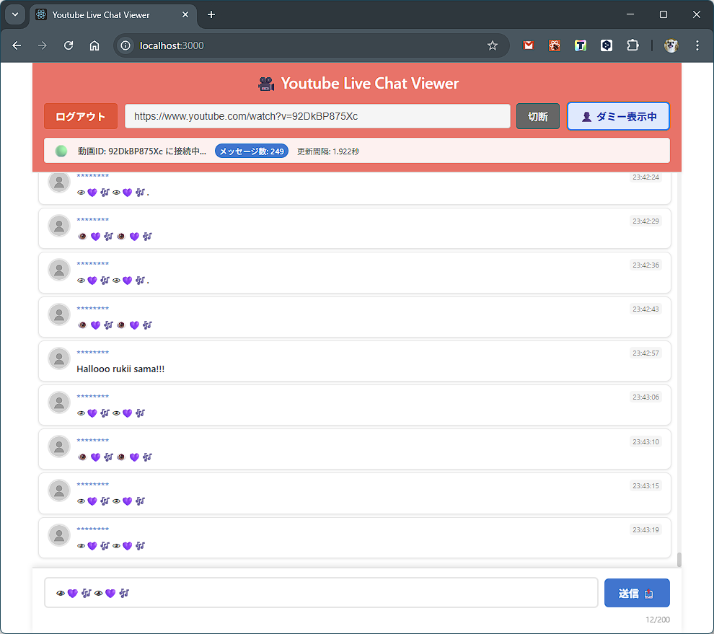Viewport: 714px width, 634px height.
Task: Click the green connection status indicator
Action: coord(61,151)
